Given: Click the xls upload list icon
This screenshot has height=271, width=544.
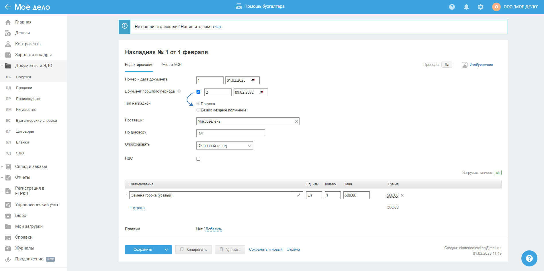Looking at the screenshot, I should click(x=498, y=172).
